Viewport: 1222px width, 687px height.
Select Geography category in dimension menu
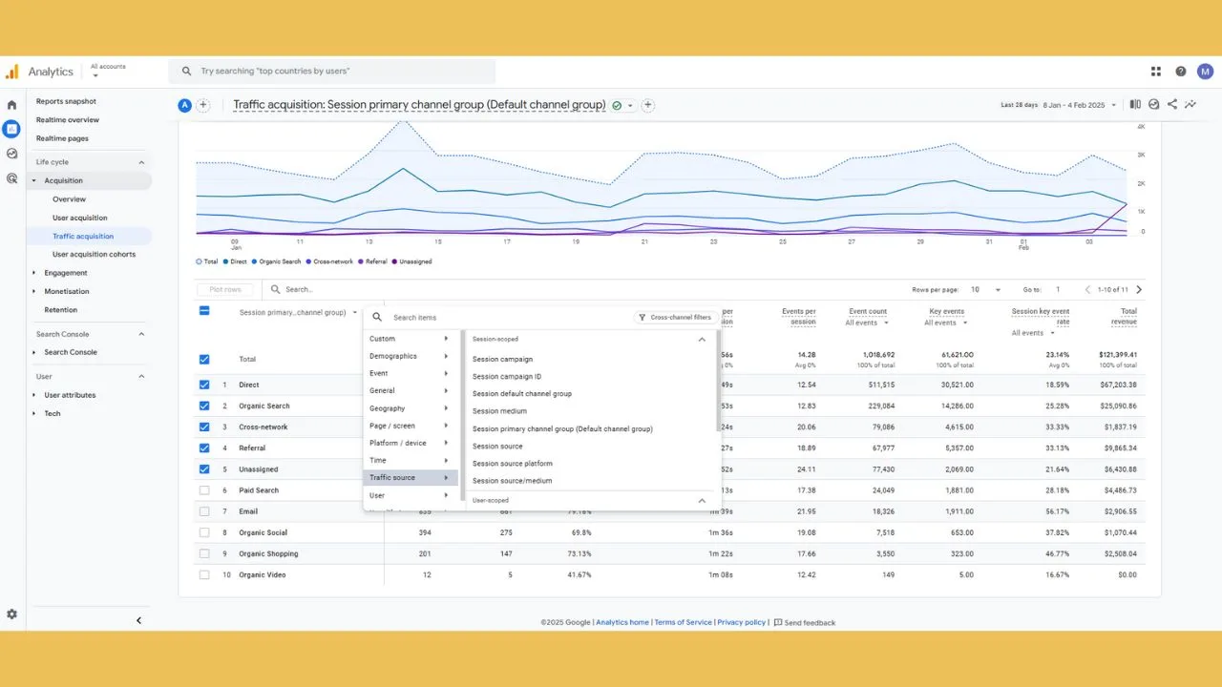(x=411, y=408)
